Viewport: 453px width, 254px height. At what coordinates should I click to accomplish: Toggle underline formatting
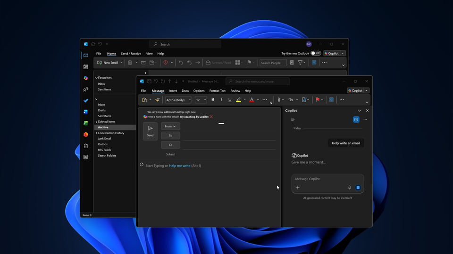pyautogui.click(x=230, y=100)
